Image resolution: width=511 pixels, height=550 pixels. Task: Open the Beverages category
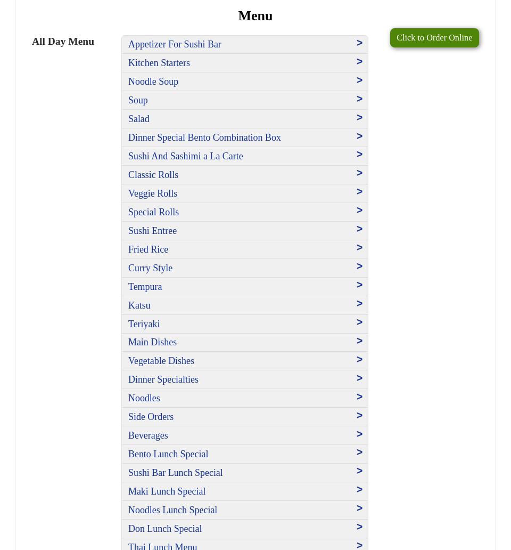[148, 435]
